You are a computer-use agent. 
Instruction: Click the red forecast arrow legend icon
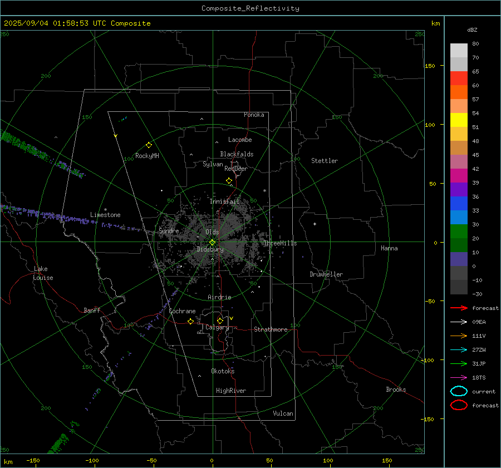click(459, 308)
